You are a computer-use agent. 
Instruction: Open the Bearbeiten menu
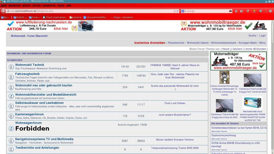[x=15, y=5]
